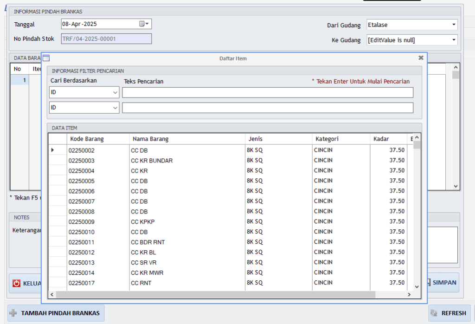The width and height of the screenshot is (475, 324).
Task: Select item code 02250017
Action: (82, 283)
